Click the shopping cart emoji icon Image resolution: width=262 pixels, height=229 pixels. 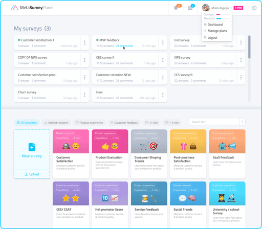pos(144,146)
